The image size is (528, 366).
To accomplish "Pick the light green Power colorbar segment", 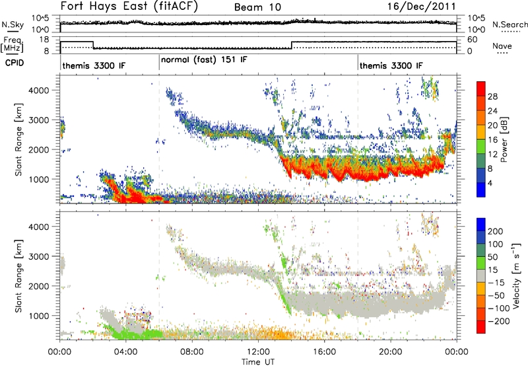I will [481, 147].
